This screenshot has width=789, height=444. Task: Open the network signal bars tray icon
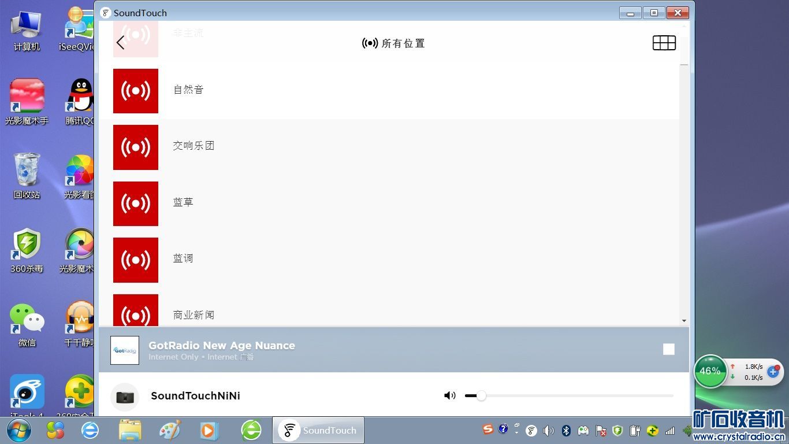coord(670,431)
